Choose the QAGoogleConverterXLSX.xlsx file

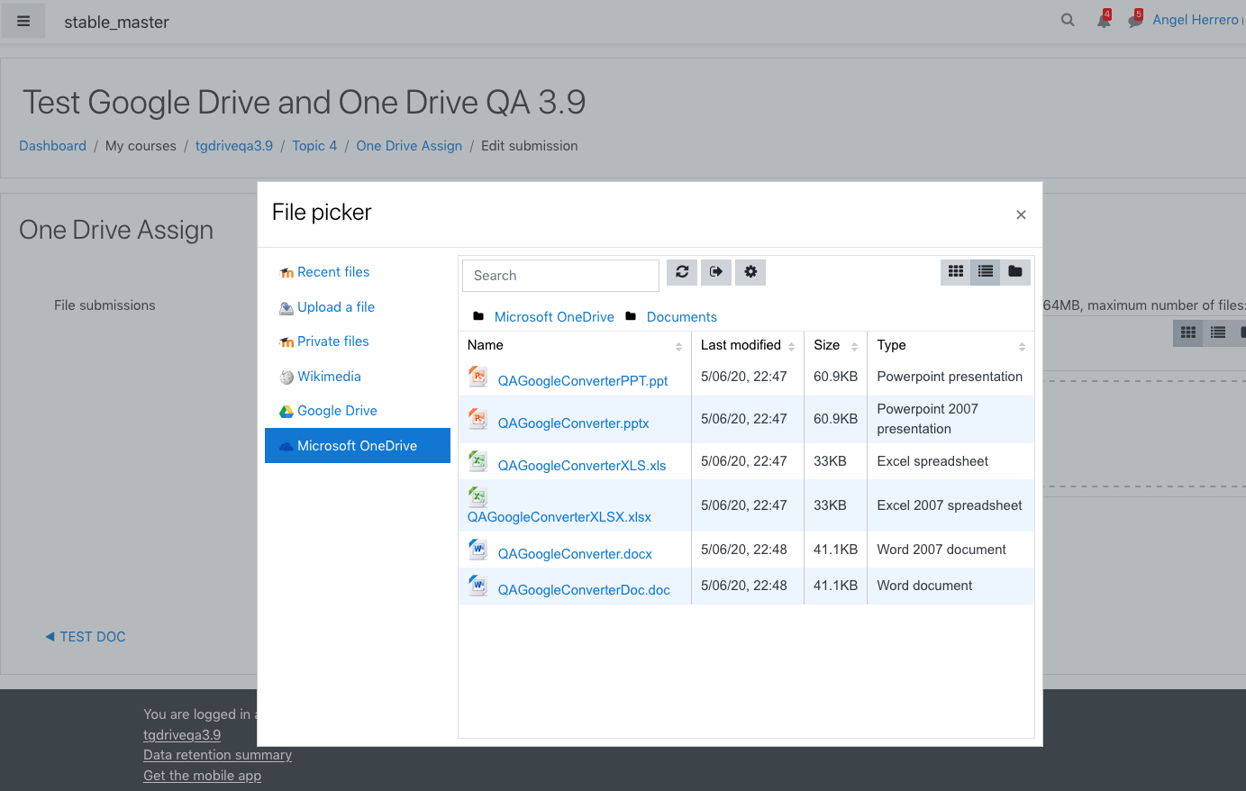point(559,517)
